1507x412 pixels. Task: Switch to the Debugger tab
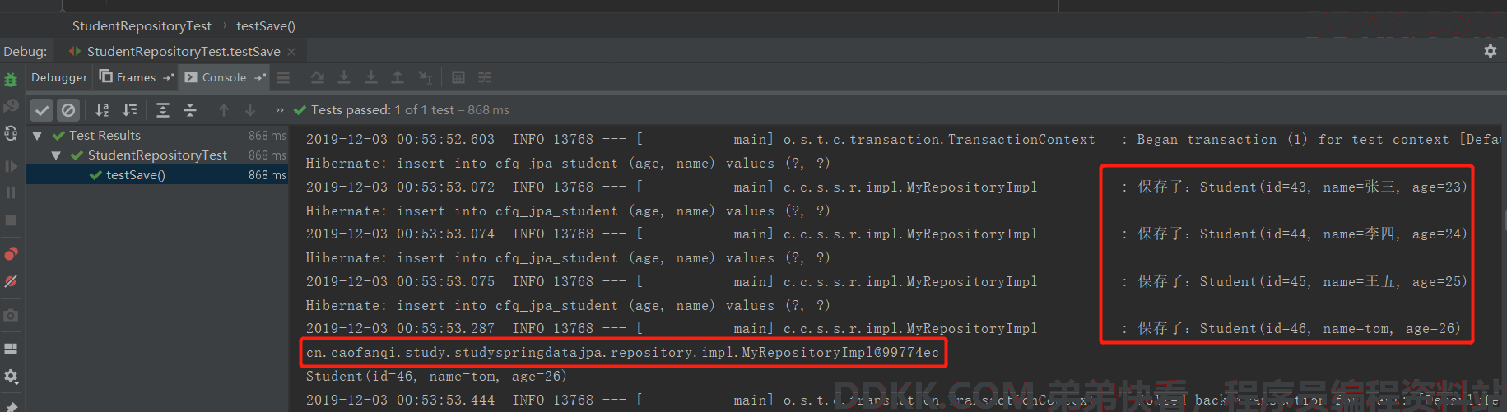coord(59,77)
